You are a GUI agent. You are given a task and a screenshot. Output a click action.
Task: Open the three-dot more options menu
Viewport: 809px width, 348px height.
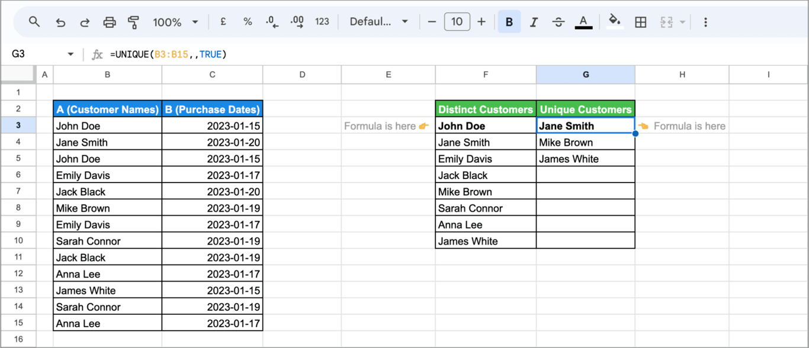click(x=705, y=22)
